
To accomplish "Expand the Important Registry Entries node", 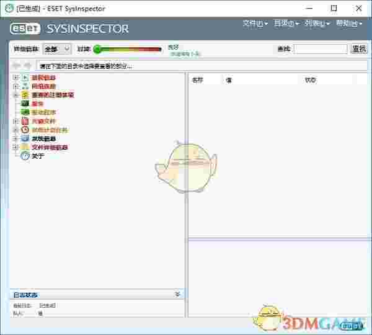I will (x=15, y=95).
